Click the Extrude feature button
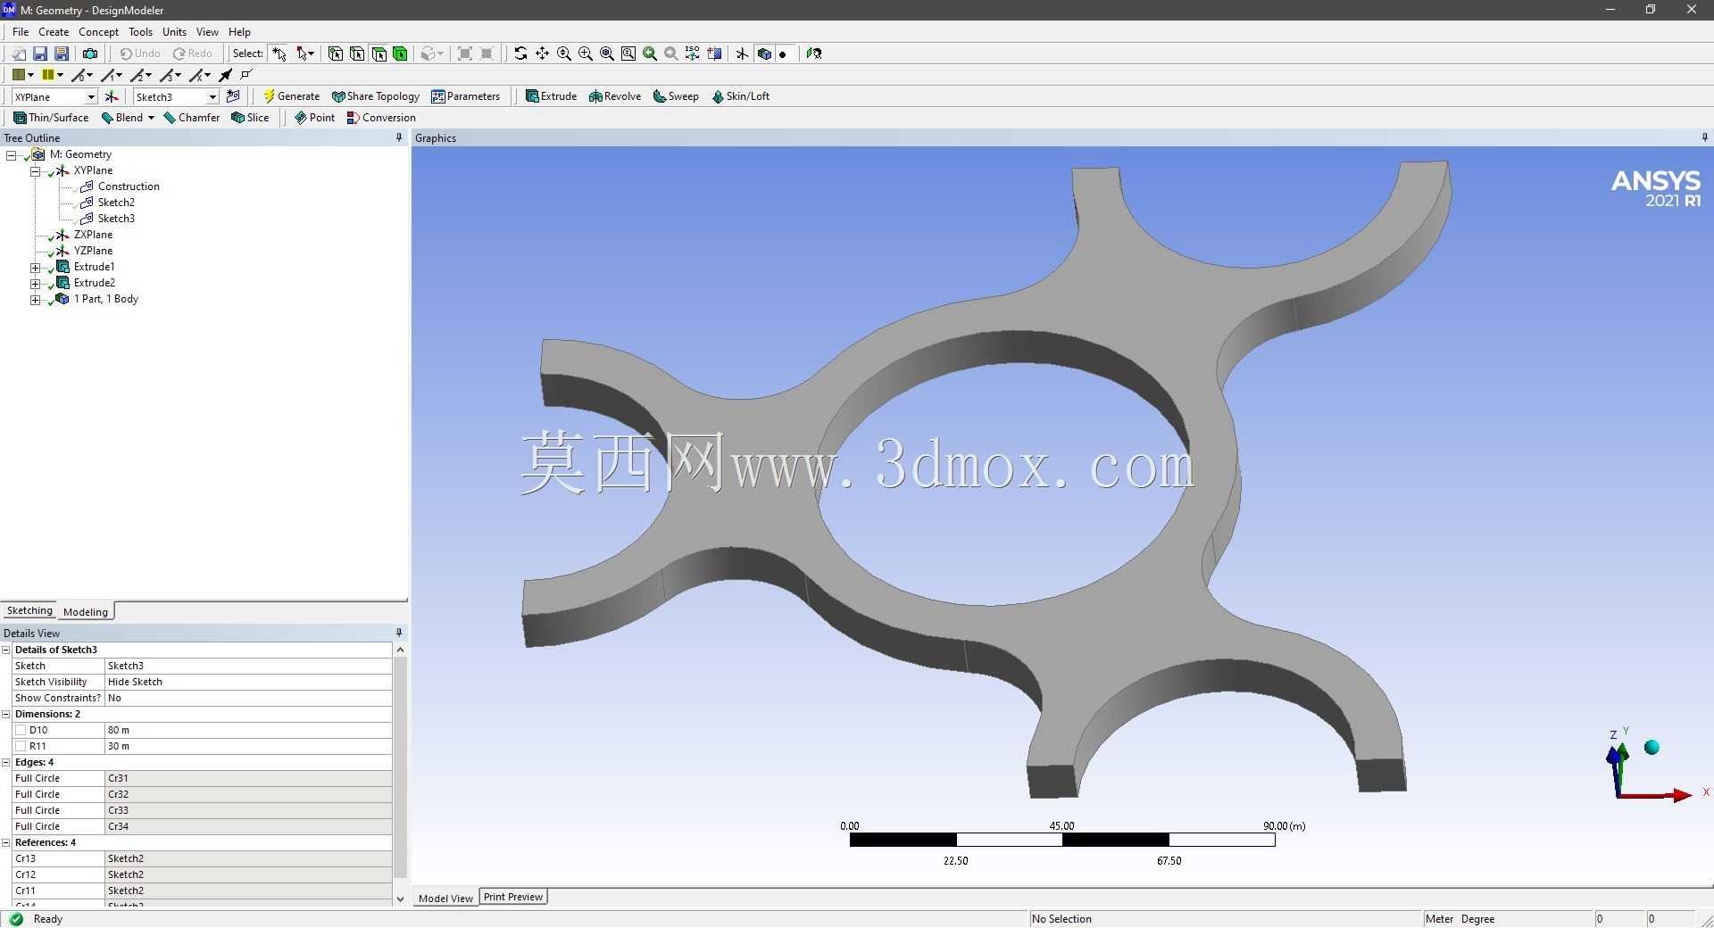Image resolution: width=1714 pixels, height=928 pixels. coord(551,96)
